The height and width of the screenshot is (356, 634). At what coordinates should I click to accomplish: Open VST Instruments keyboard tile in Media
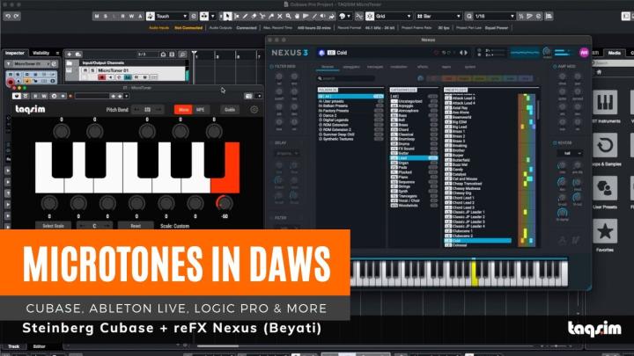(x=605, y=103)
